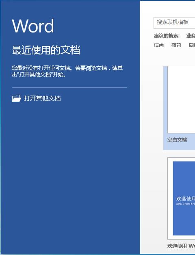This screenshot has width=195, height=255.
Task: Click the partially visible 简历 search suggestion
Action: pyautogui.click(x=192, y=45)
